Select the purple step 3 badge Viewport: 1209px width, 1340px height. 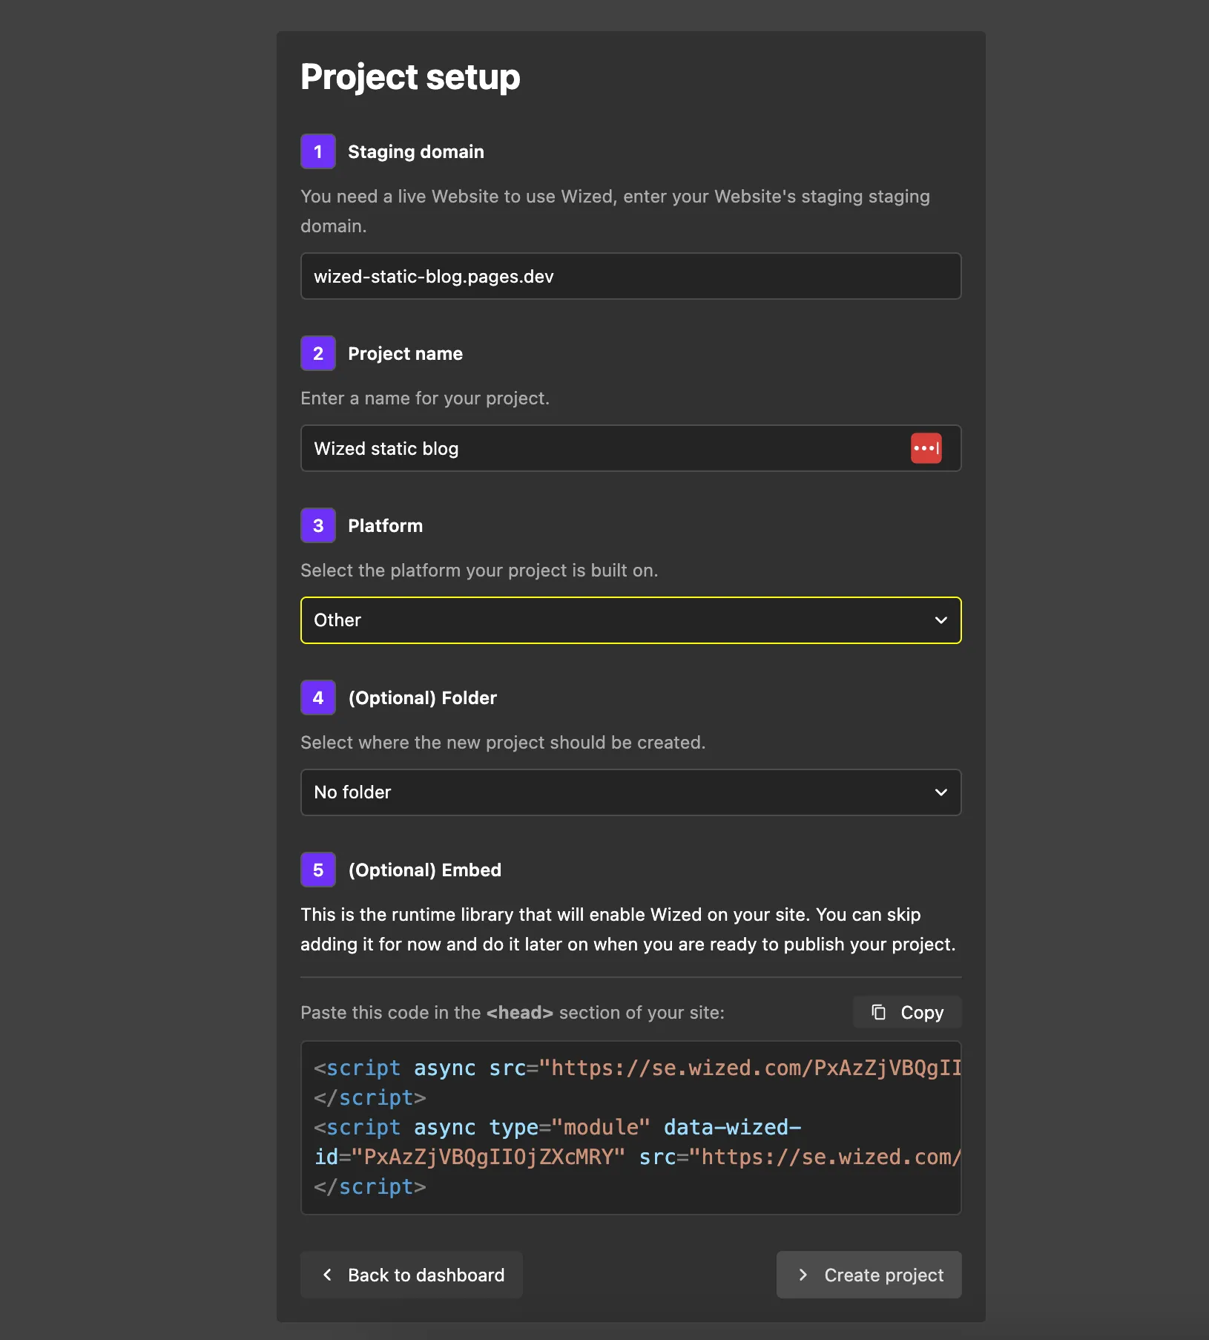(x=318, y=525)
